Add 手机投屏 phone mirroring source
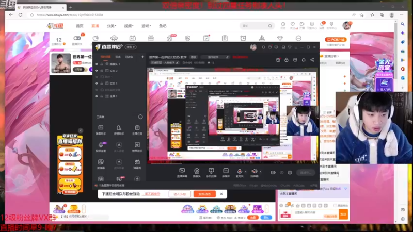 coord(211,173)
